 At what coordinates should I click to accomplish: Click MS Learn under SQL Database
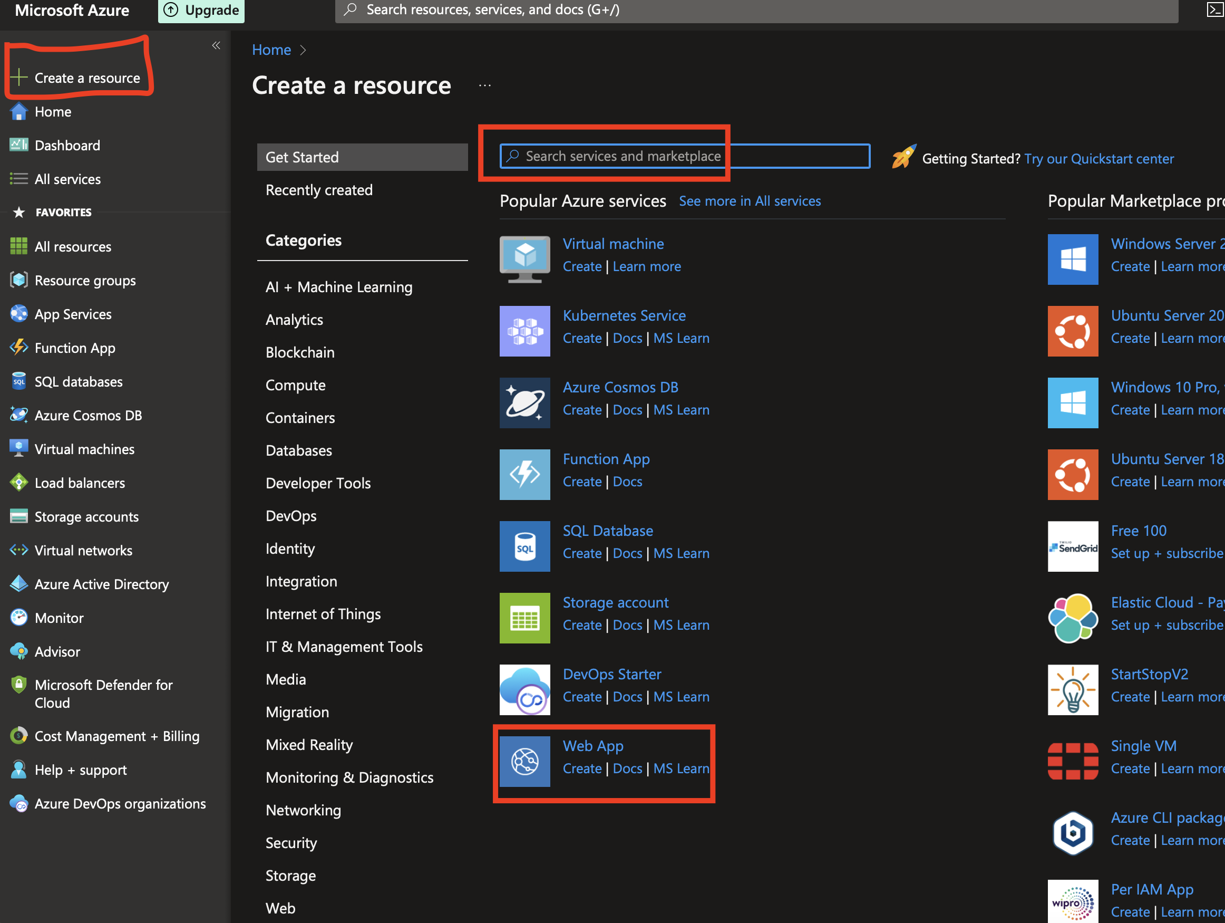click(681, 553)
